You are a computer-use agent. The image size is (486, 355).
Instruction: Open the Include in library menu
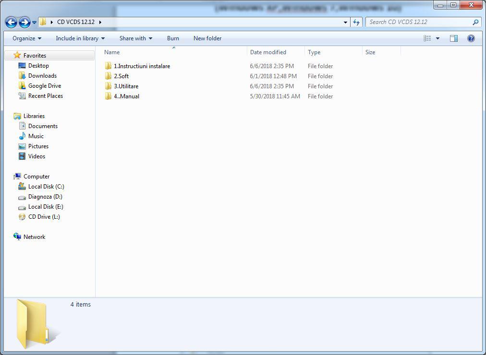coord(80,38)
